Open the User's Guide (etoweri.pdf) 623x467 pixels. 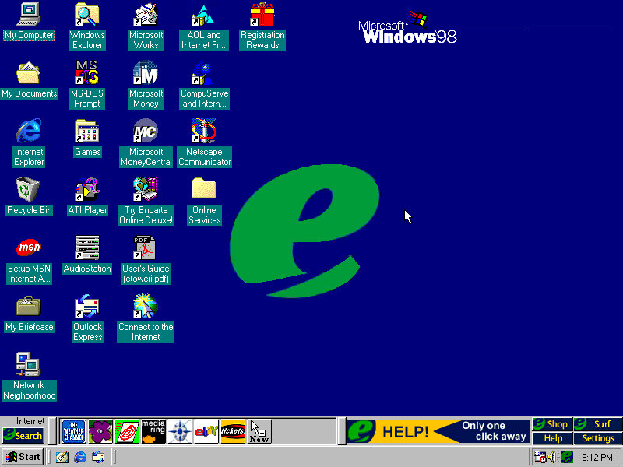pos(146,249)
